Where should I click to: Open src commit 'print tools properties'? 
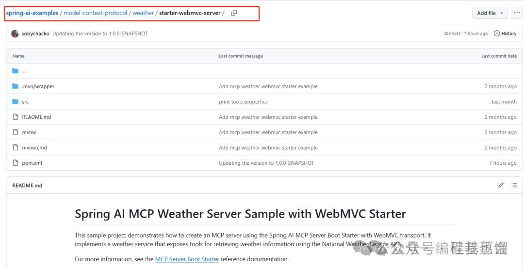tap(243, 102)
